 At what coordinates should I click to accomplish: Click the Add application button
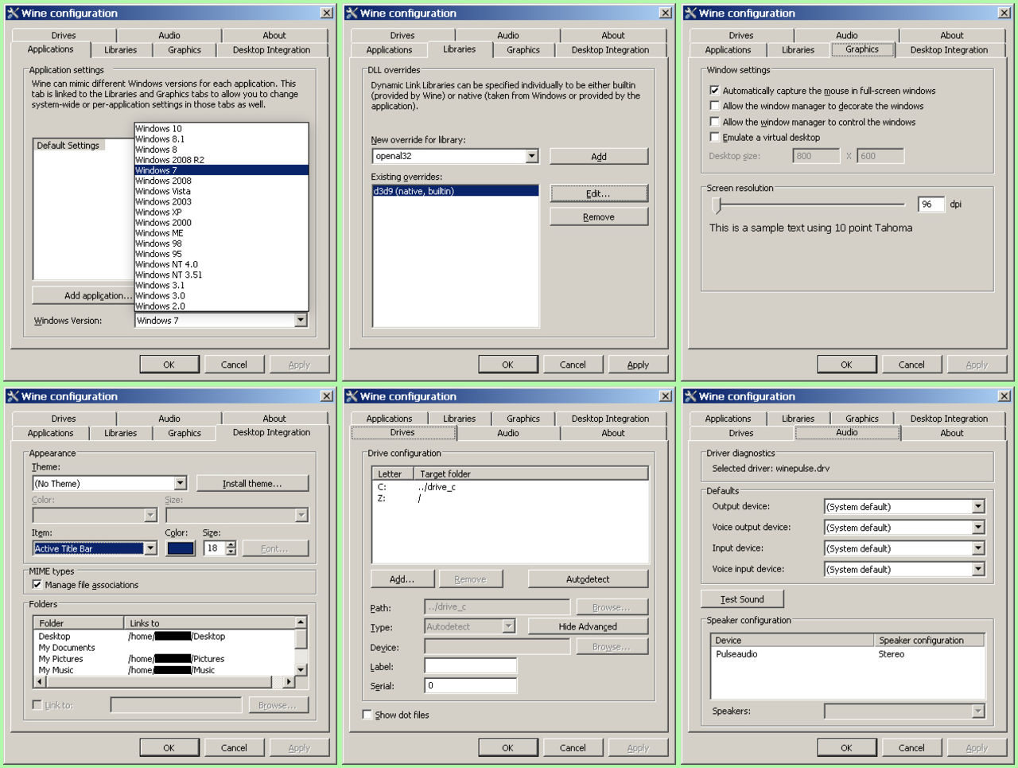coord(84,295)
